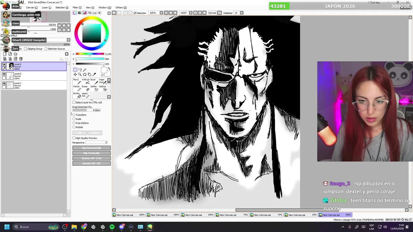Select the Move layer tool
This screenshot has width=413, height=232.
(75, 74)
